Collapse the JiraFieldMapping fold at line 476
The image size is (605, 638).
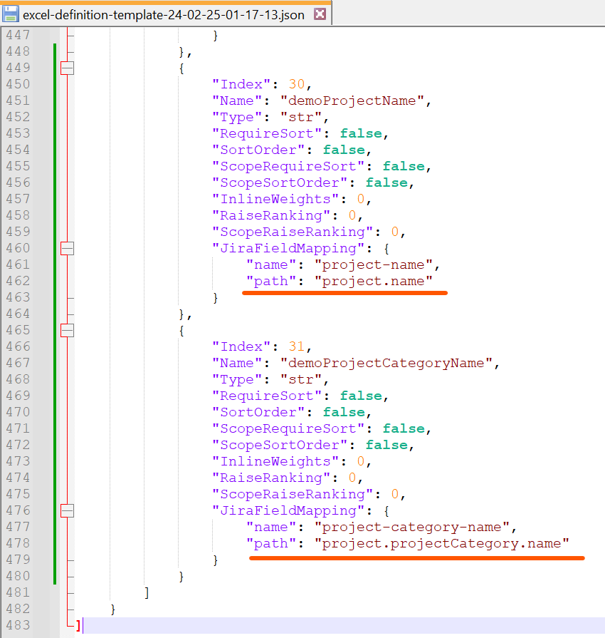pyautogui.click(x=67, y=510)
